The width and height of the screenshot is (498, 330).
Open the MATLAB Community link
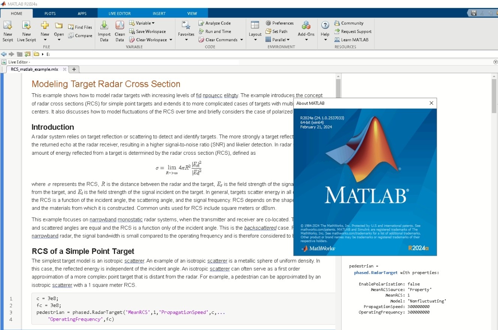click(x=349, y=23)
